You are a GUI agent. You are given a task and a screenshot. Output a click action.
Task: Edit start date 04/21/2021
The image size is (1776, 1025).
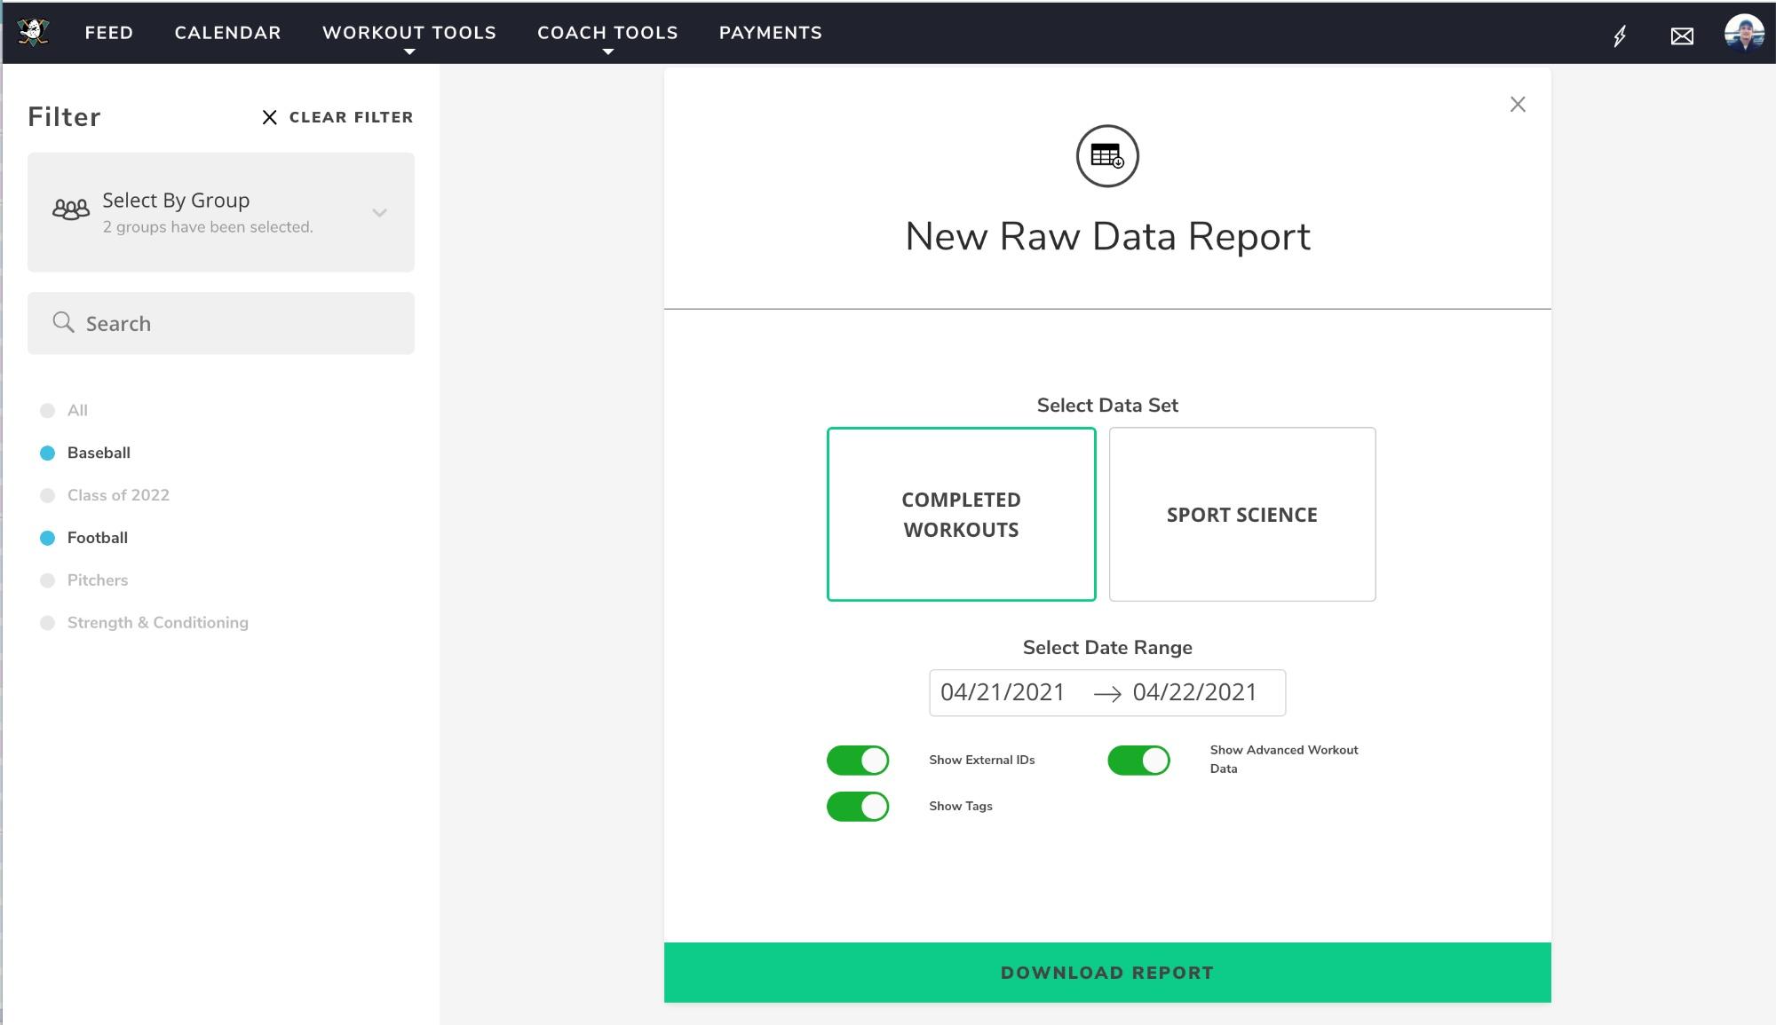click(x=1003, y=692)
